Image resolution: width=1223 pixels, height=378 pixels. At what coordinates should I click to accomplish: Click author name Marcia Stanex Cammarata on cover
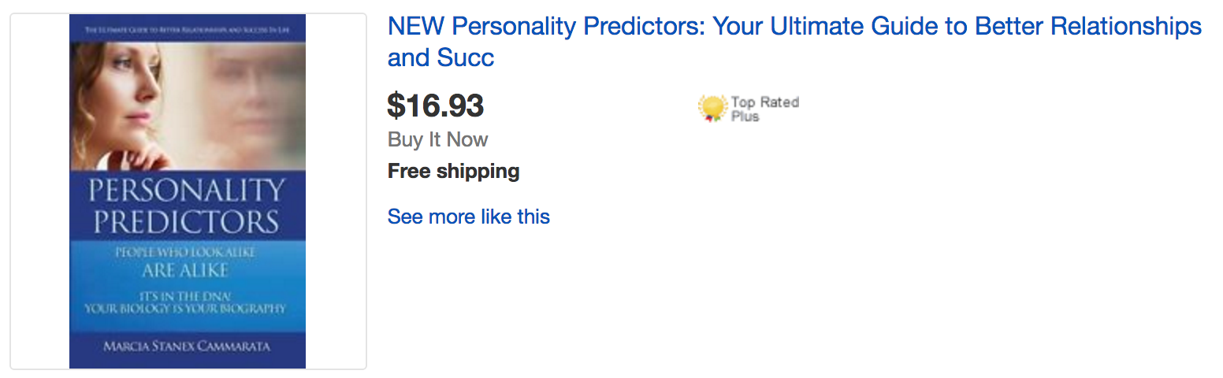coord(188,347)
